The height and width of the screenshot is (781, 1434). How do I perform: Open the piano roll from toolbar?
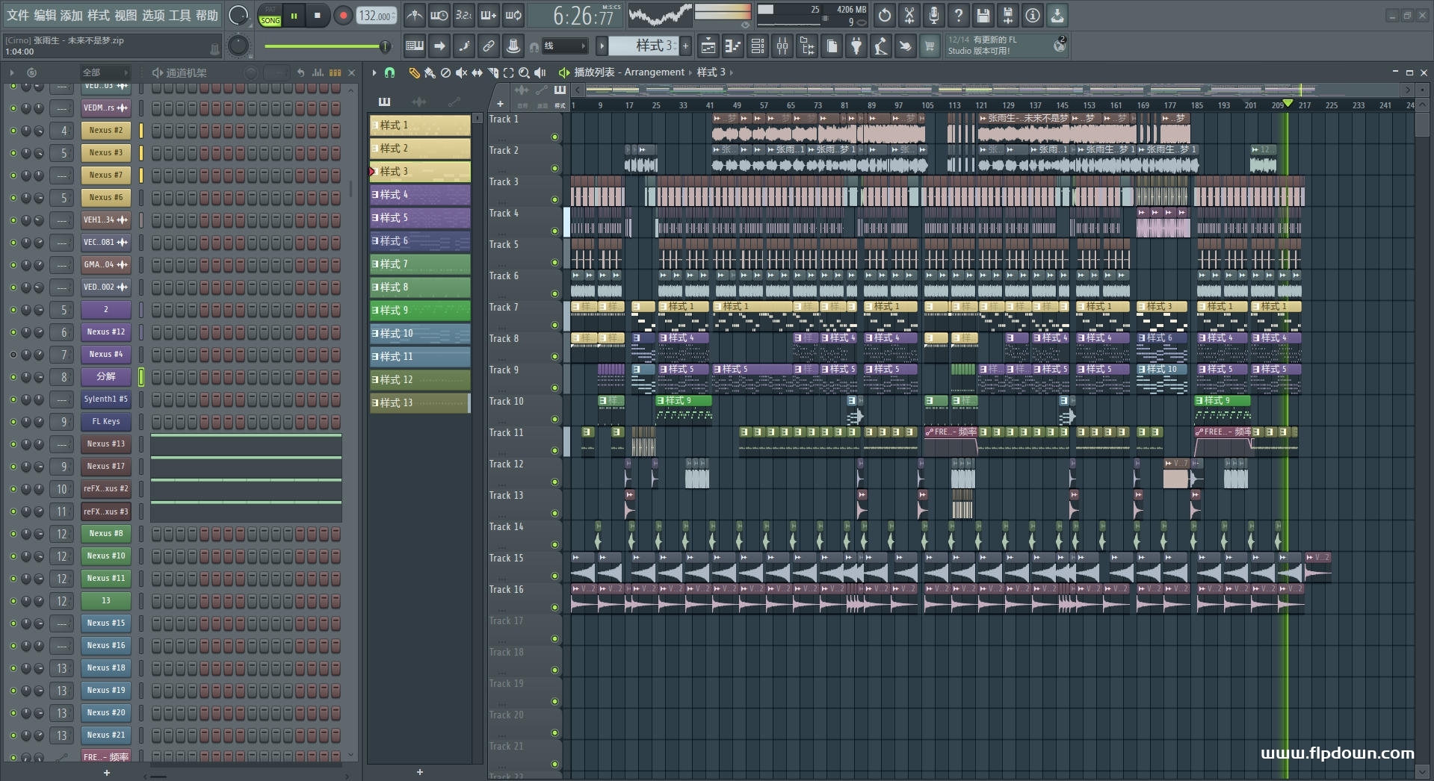(732, 46)
